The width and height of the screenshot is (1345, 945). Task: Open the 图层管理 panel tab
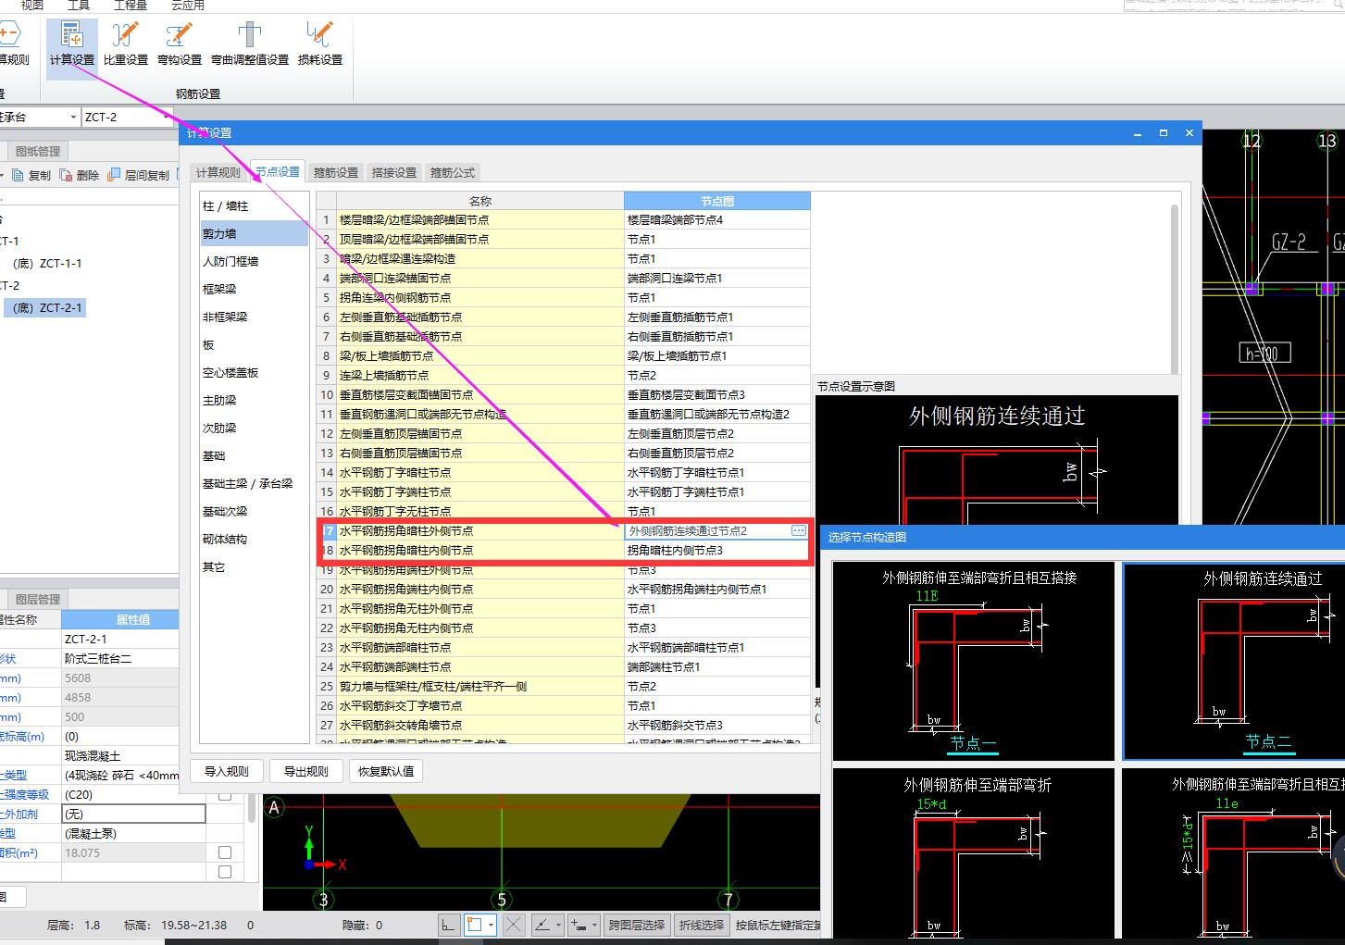click(x=38, y=599)
